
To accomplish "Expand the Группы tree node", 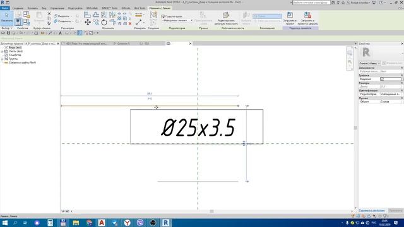I will coord(2,59).
